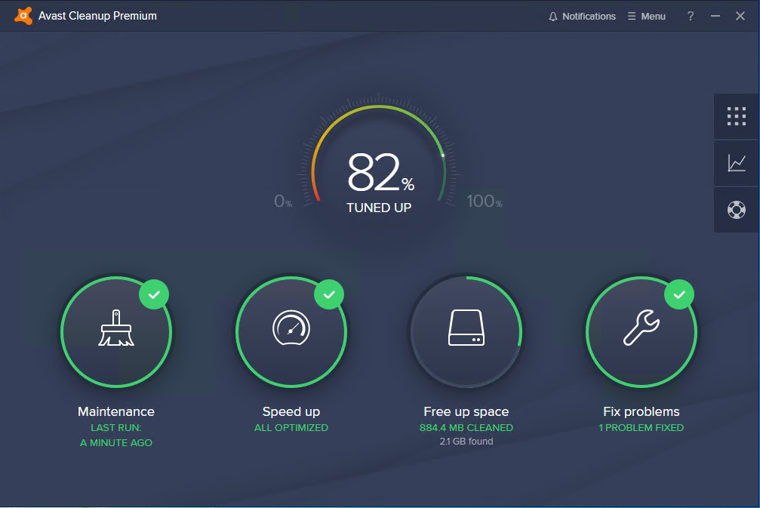Viewport: 760px width, 508px height.
Task: Click the Free up space label
Action: (466, 412)
